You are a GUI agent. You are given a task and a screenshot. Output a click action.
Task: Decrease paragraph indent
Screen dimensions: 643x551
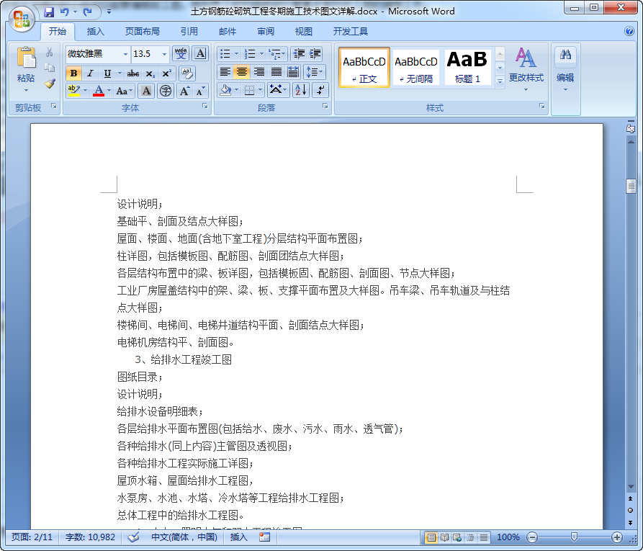tap(299, 54)
